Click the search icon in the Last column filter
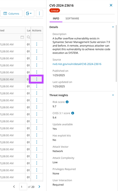Viewport: 118px width, 191px height. (x=29, y=37)
